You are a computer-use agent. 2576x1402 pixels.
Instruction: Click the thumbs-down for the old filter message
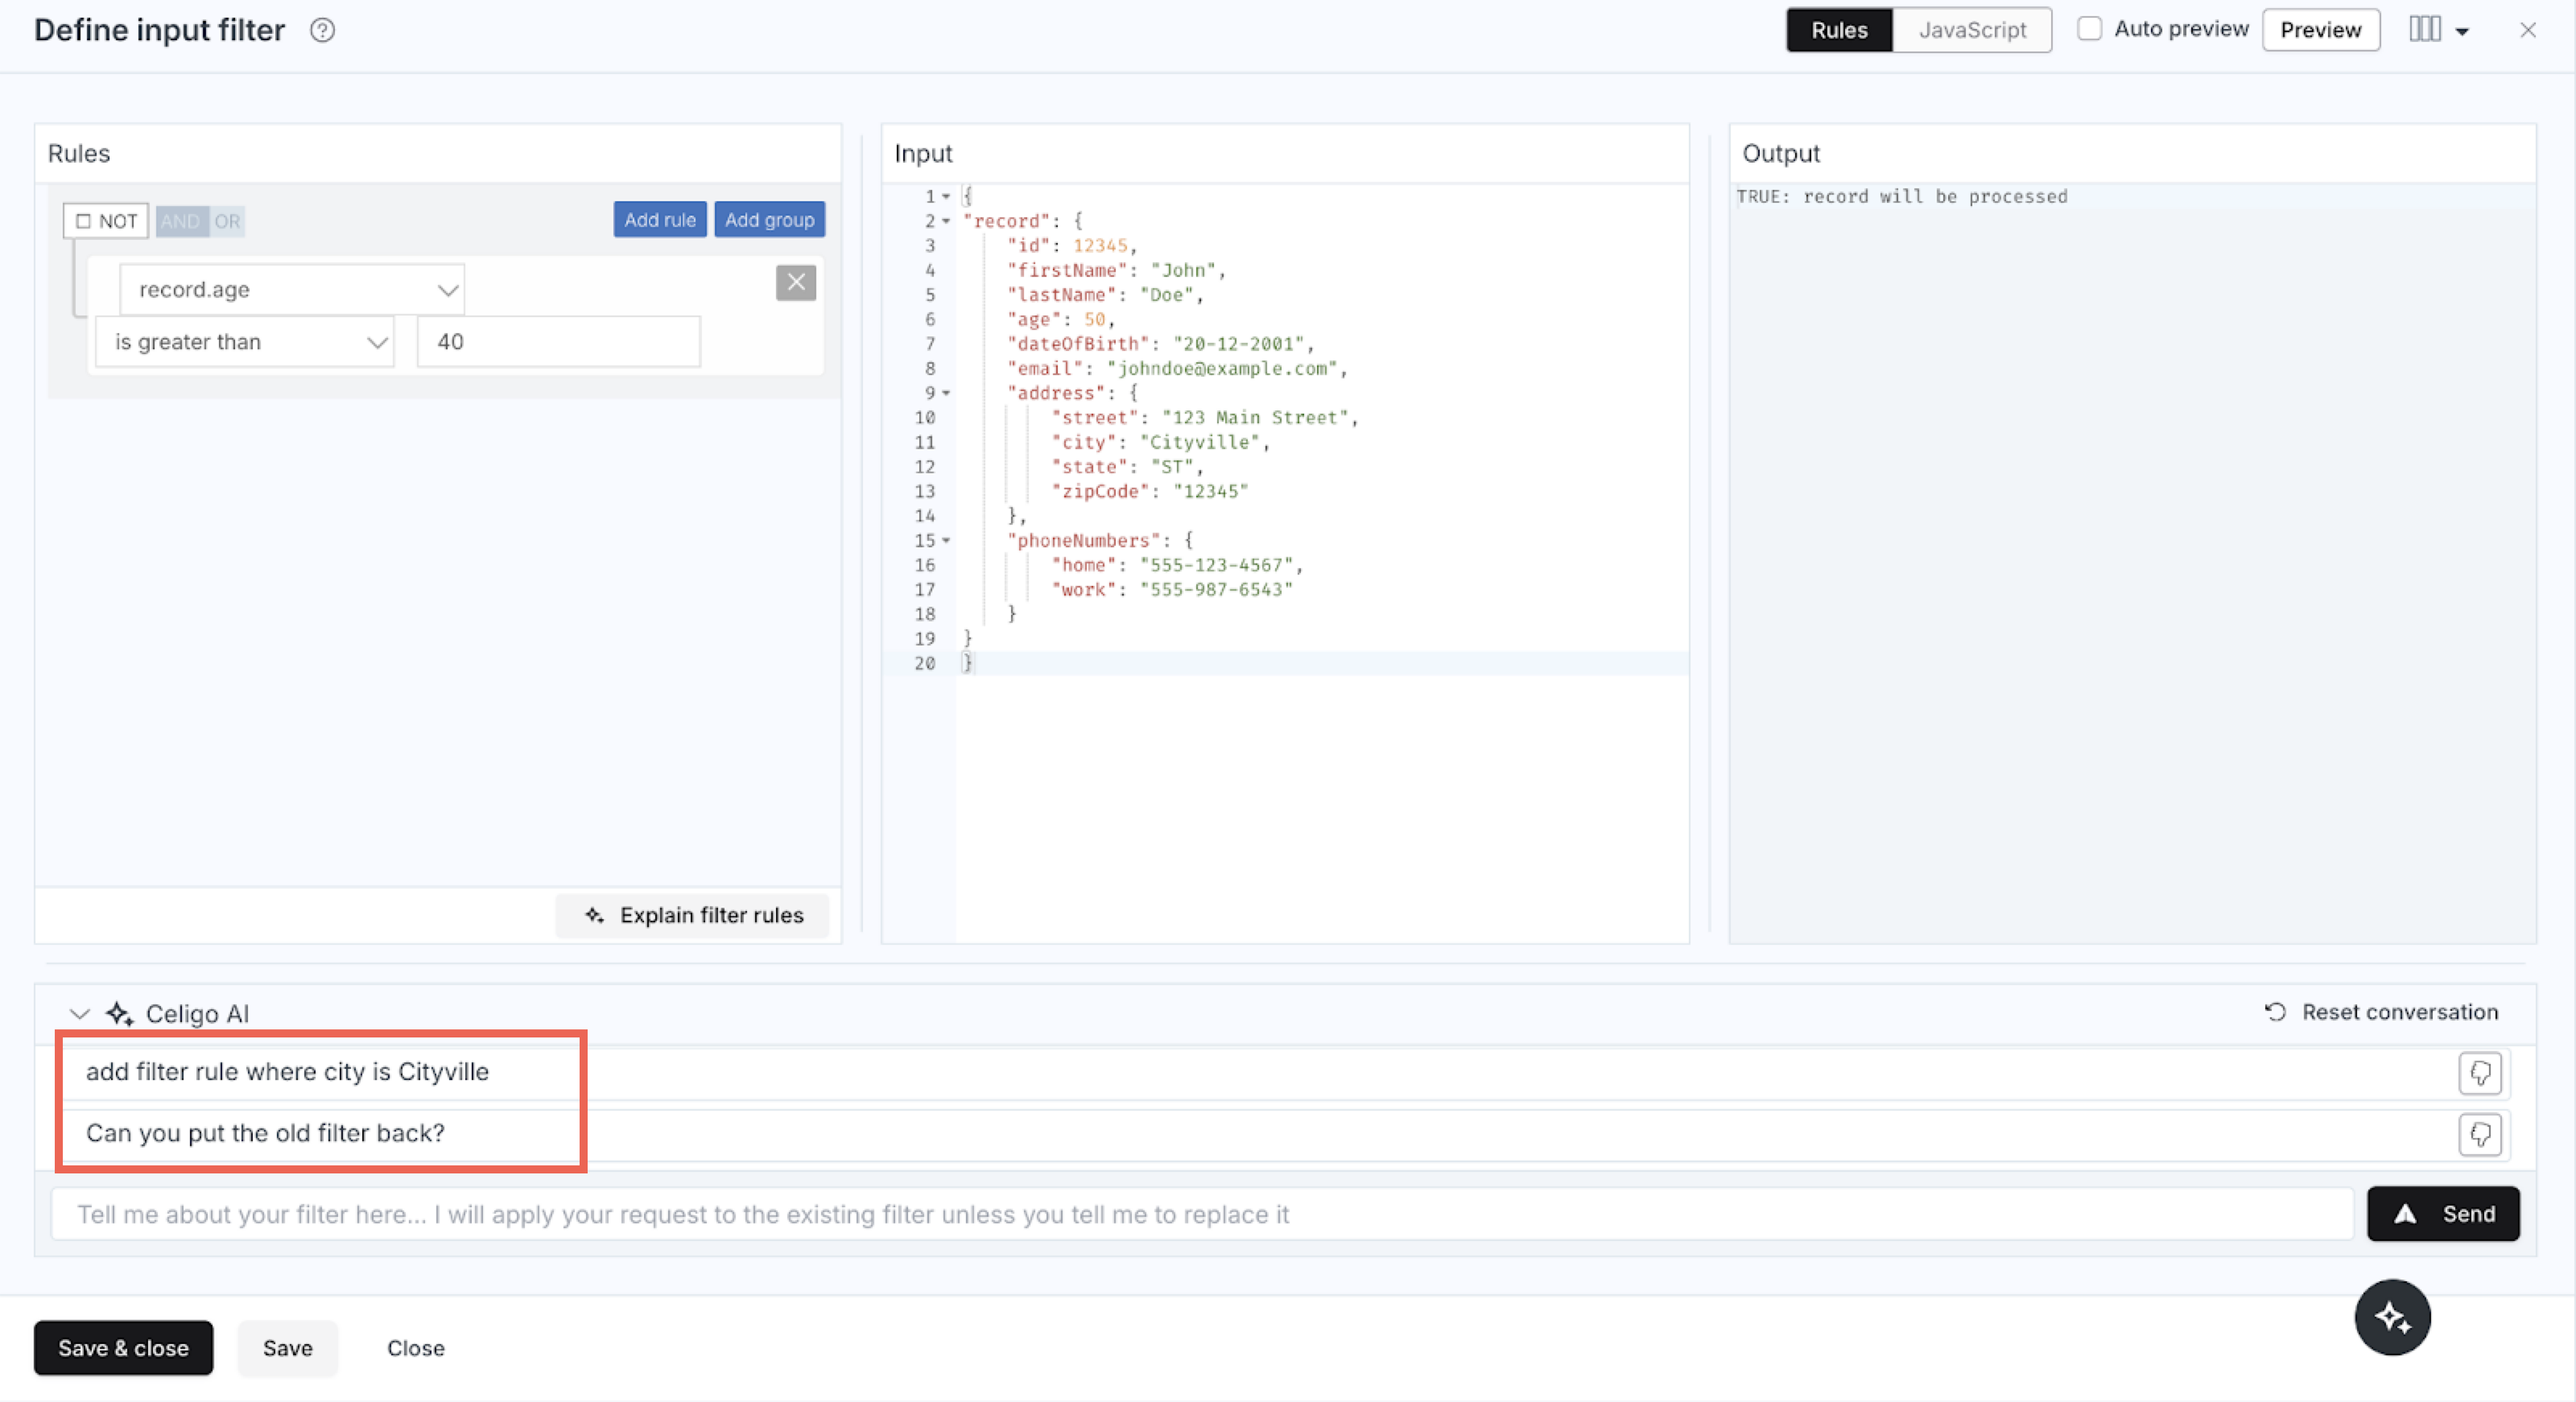pos(2480,1134)
